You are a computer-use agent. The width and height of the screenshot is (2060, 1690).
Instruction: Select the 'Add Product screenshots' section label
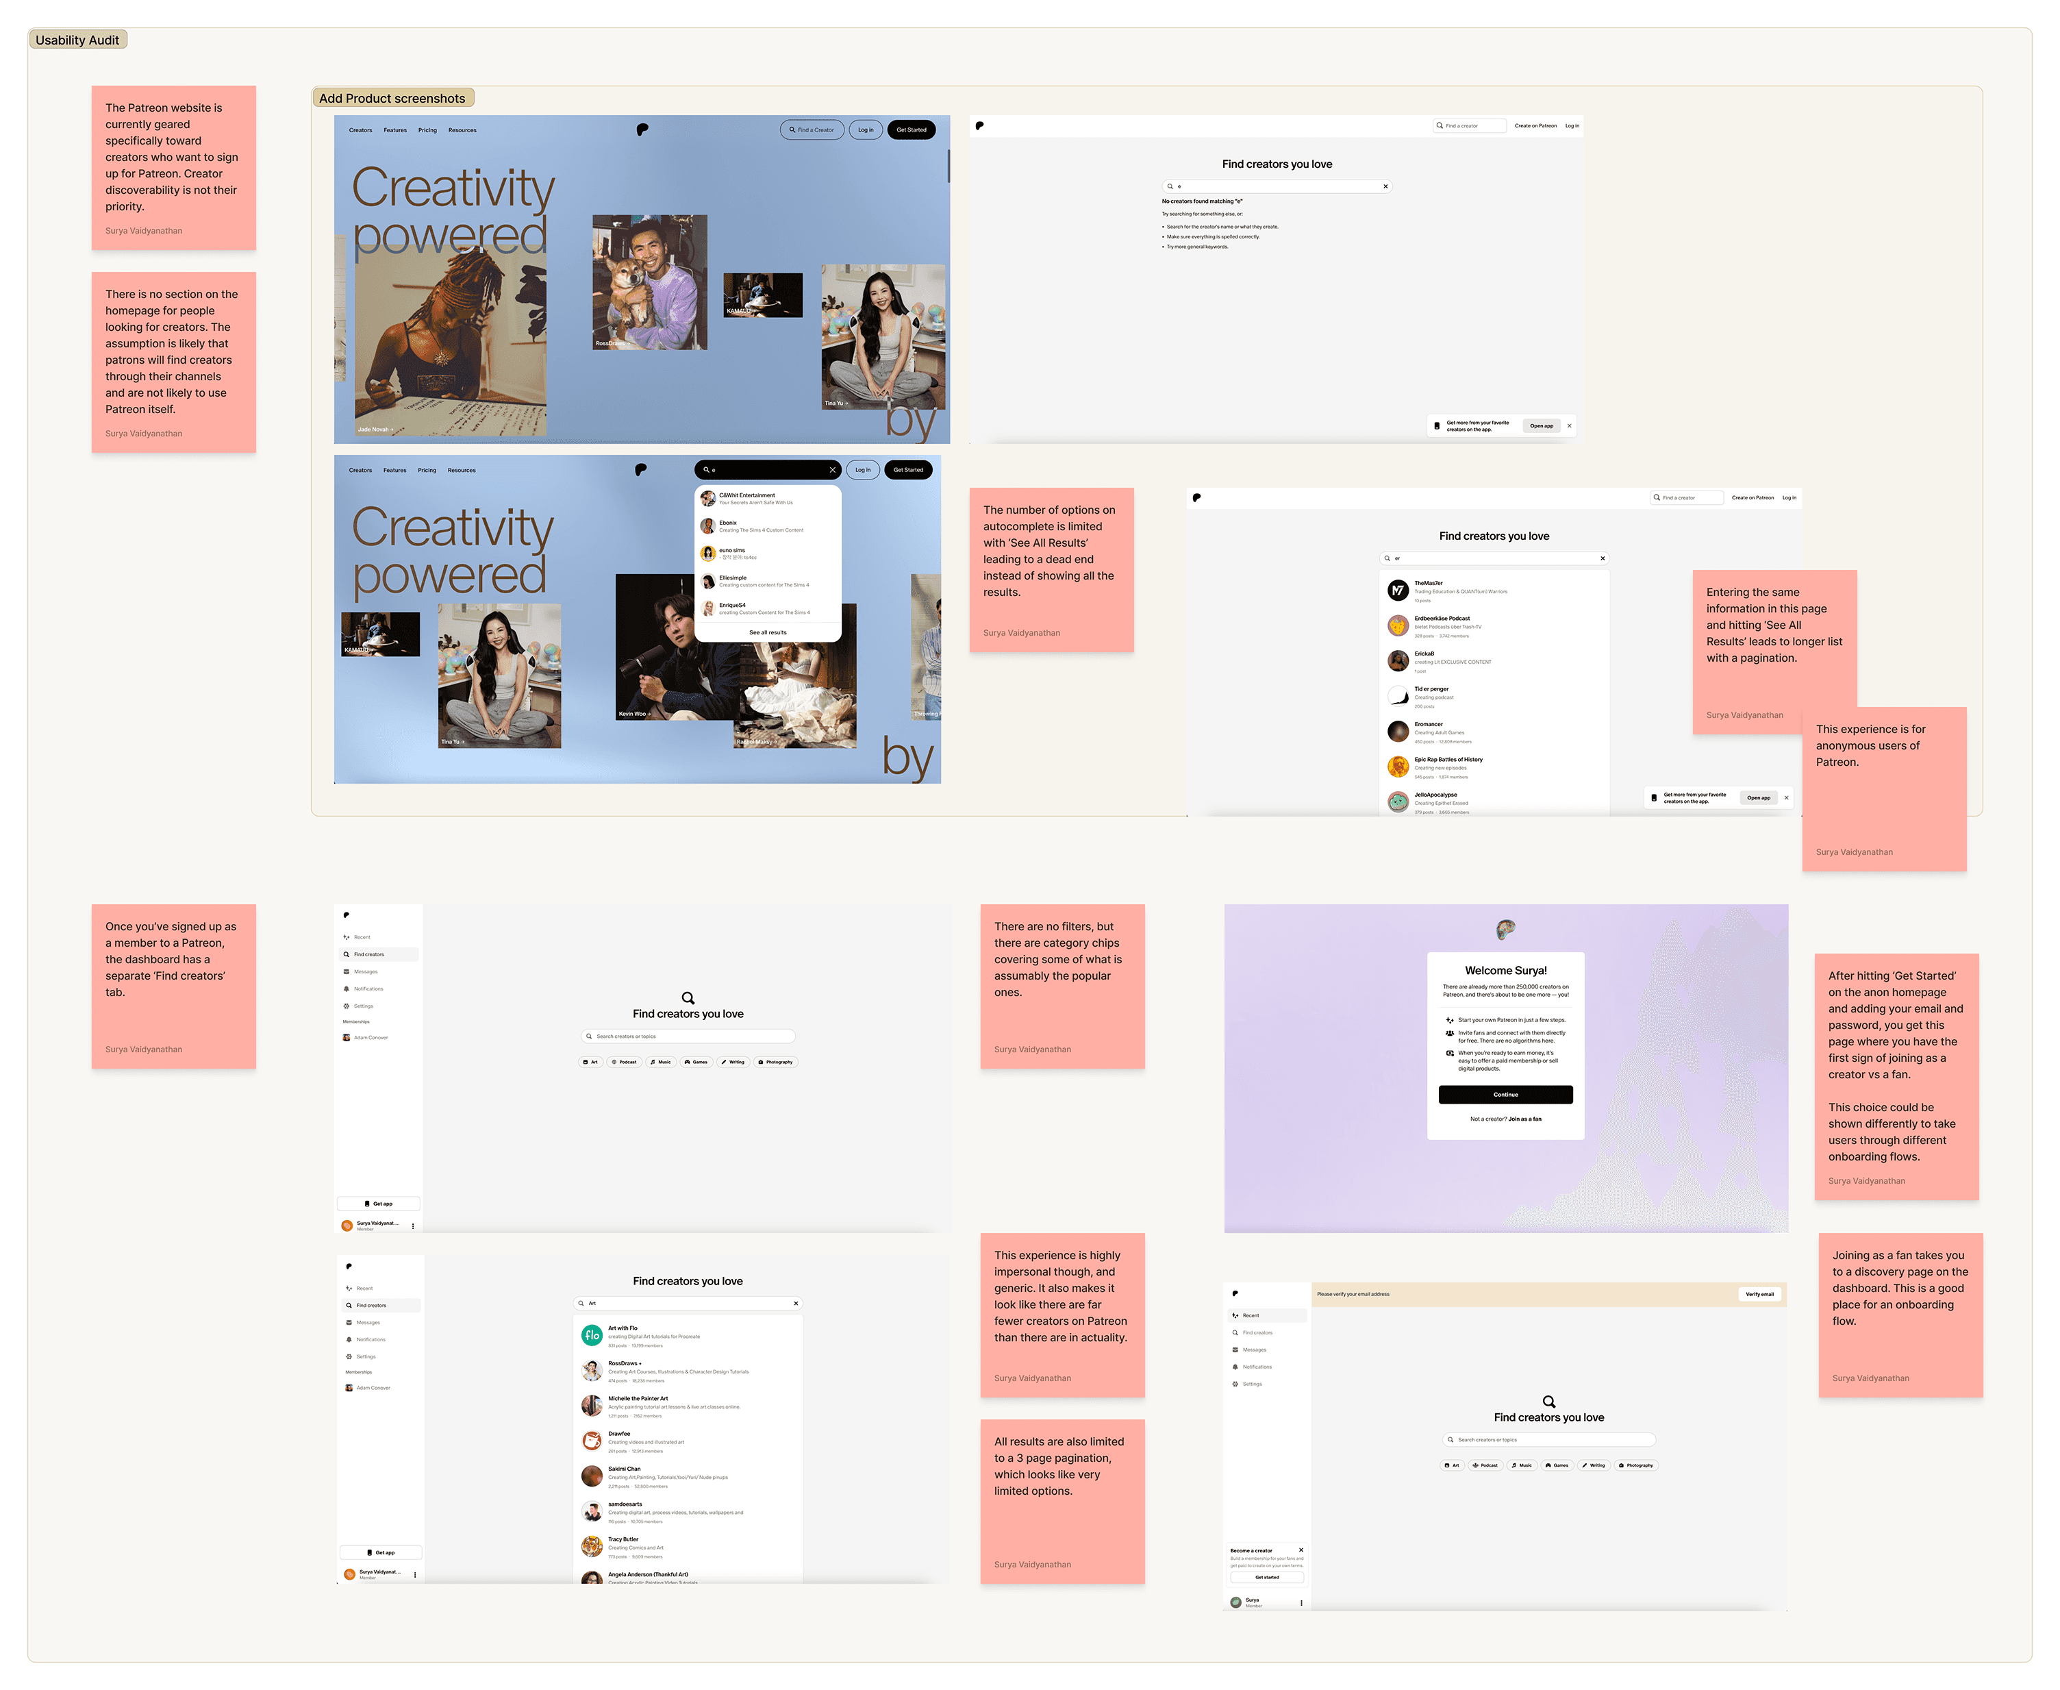click(392, 99)
